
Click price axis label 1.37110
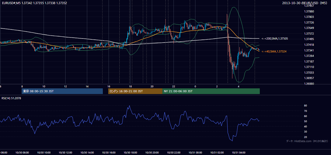(309, 67)
